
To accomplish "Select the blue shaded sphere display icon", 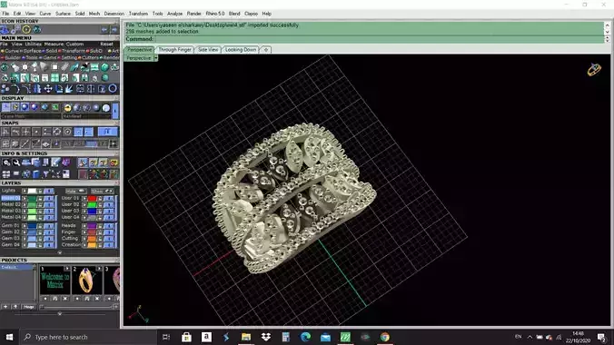I will coord(25,107).
